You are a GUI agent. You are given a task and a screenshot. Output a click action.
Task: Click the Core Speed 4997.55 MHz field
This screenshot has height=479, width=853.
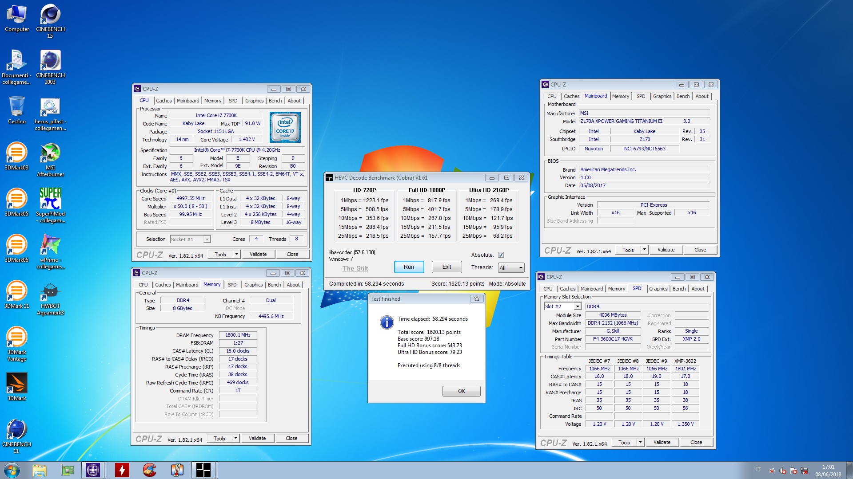191,198
